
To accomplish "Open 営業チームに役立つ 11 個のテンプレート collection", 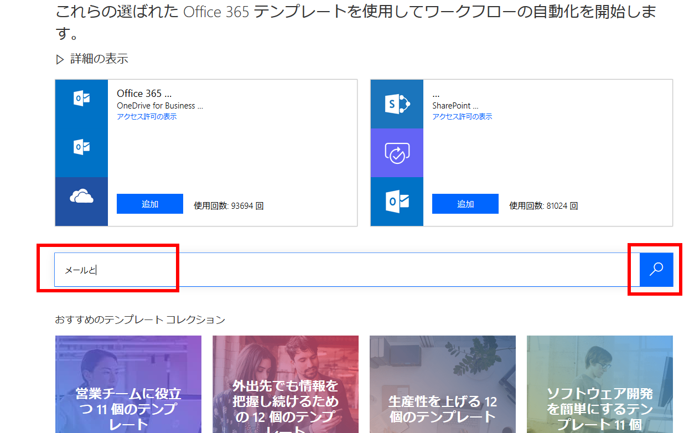I will (x=128, y=384).
